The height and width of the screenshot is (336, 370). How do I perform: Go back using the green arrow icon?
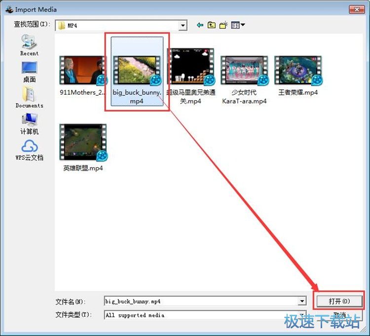200,25
